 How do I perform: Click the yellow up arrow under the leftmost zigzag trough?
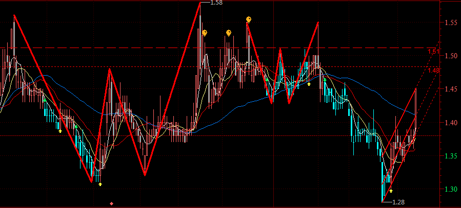click(x=101, y=184)
